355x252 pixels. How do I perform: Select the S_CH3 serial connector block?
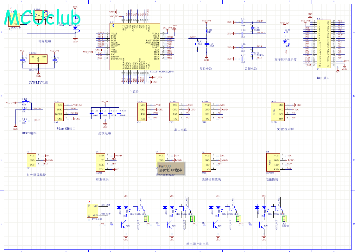click(x=206, y=112)
